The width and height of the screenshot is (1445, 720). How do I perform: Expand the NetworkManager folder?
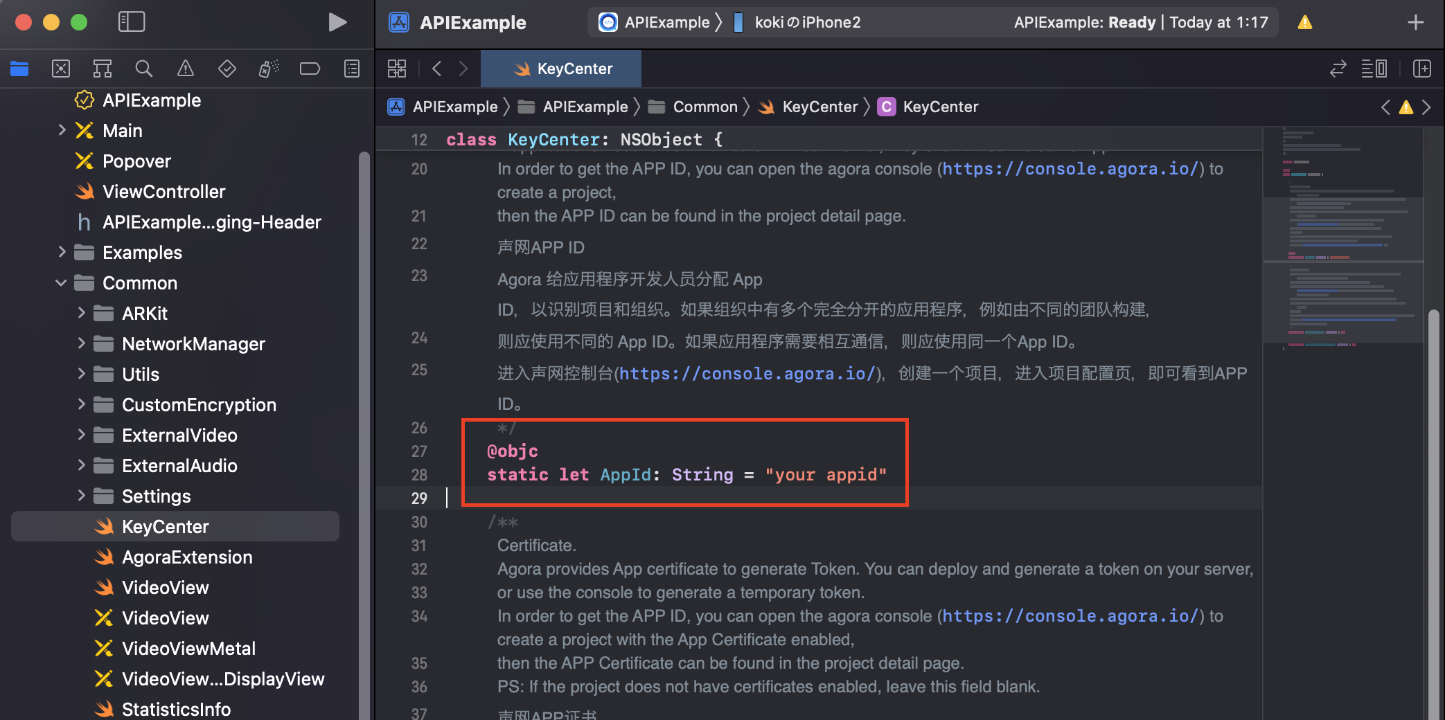(x=81, y=343)
